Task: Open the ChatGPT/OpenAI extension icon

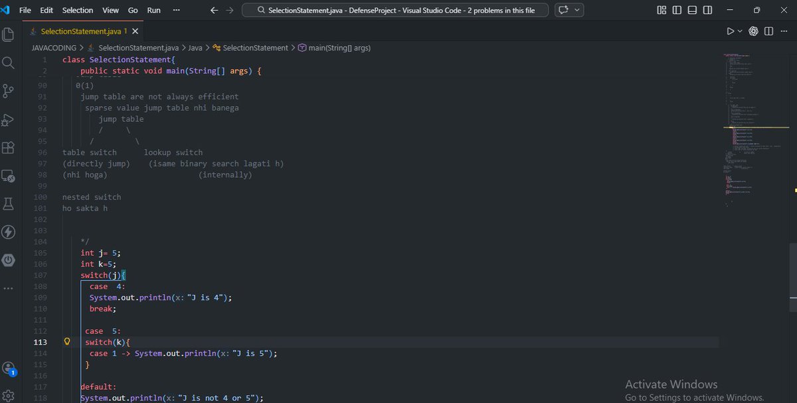Action: pyautogui.click(x=754, y=31)
